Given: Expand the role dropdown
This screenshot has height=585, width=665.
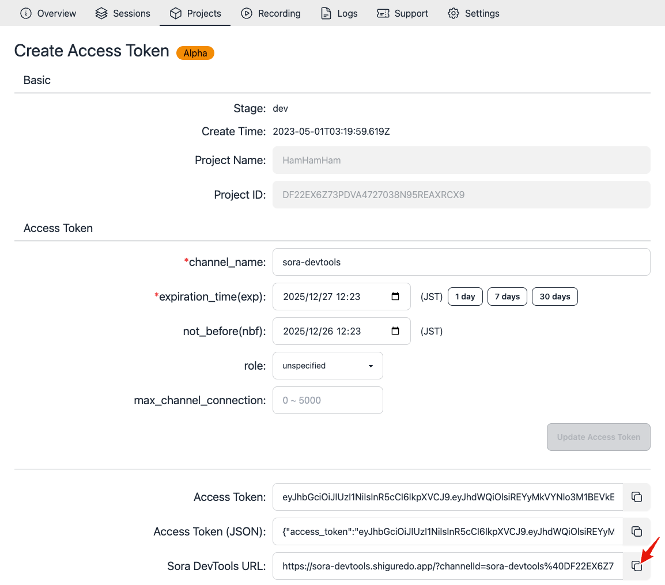Looking at the screenshot, I should tap(328, 366).
